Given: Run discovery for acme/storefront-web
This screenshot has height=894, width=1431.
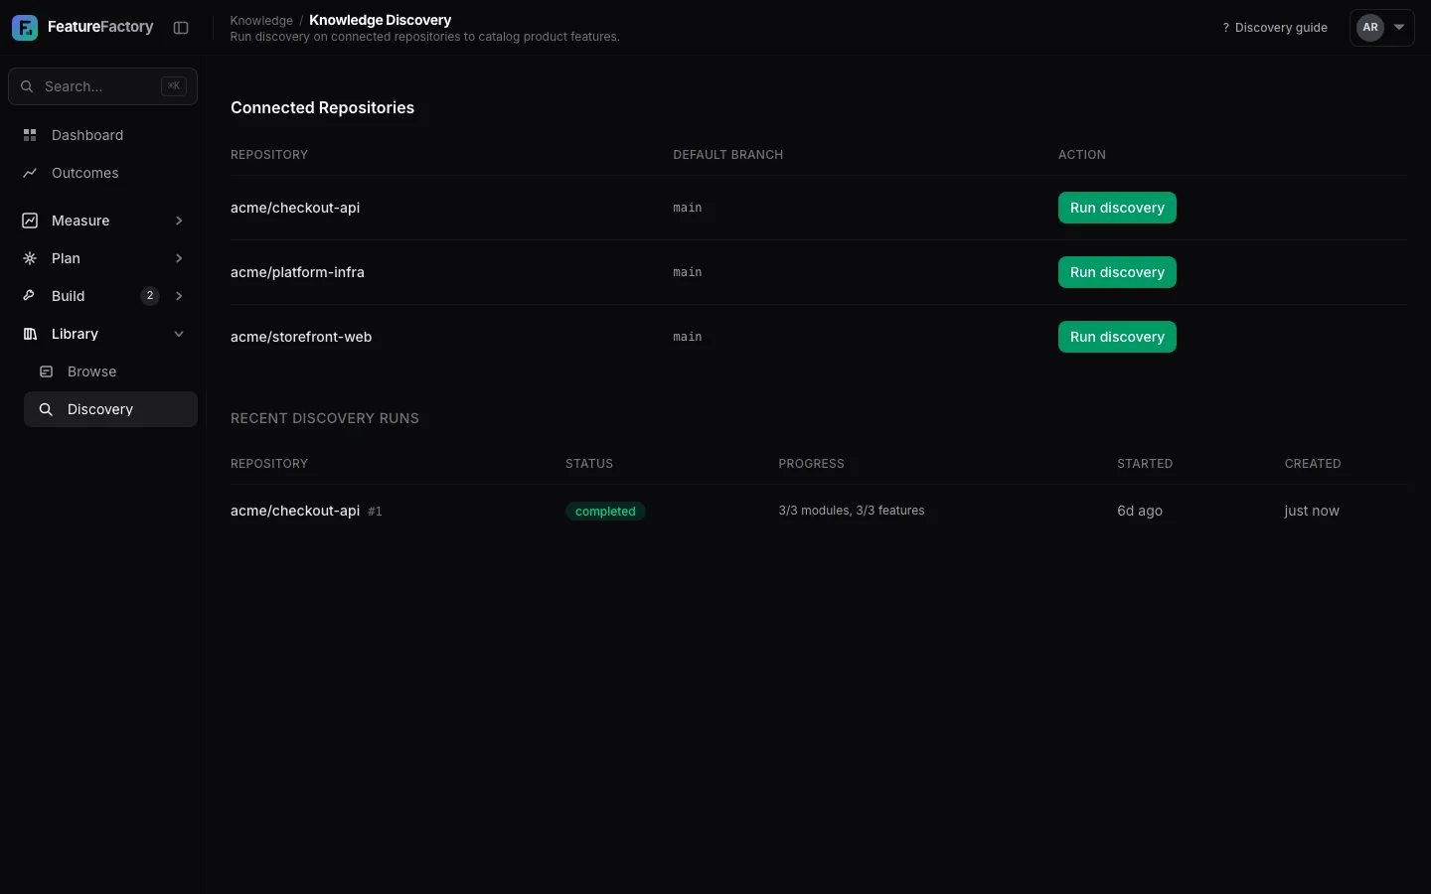Looking at the screenshot, I should tap(1117, 337).
